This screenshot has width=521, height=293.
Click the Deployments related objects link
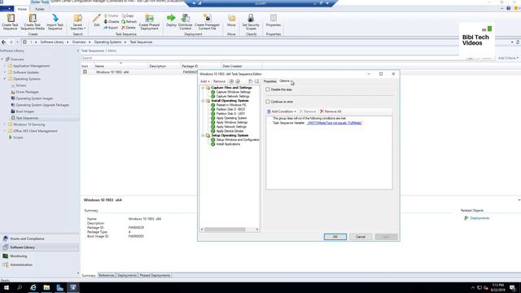479,218
